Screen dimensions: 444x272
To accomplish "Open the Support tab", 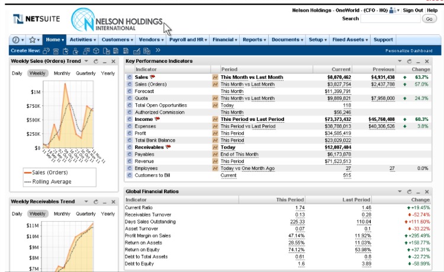I will pos(383,40).
